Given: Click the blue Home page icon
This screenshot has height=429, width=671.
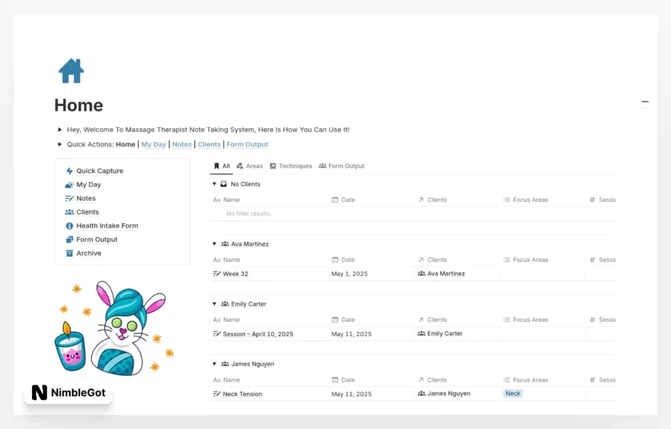Looking at the screenshot, I should [x=71, y=71].
